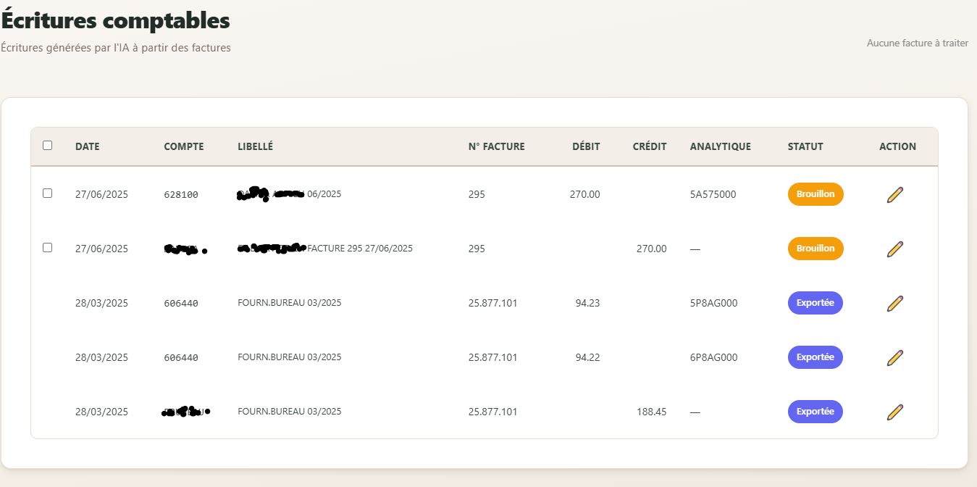Toggle the select-all checkbox in table header
The height and width of the screenshot is (487, 977).
(x=48, y=146)
